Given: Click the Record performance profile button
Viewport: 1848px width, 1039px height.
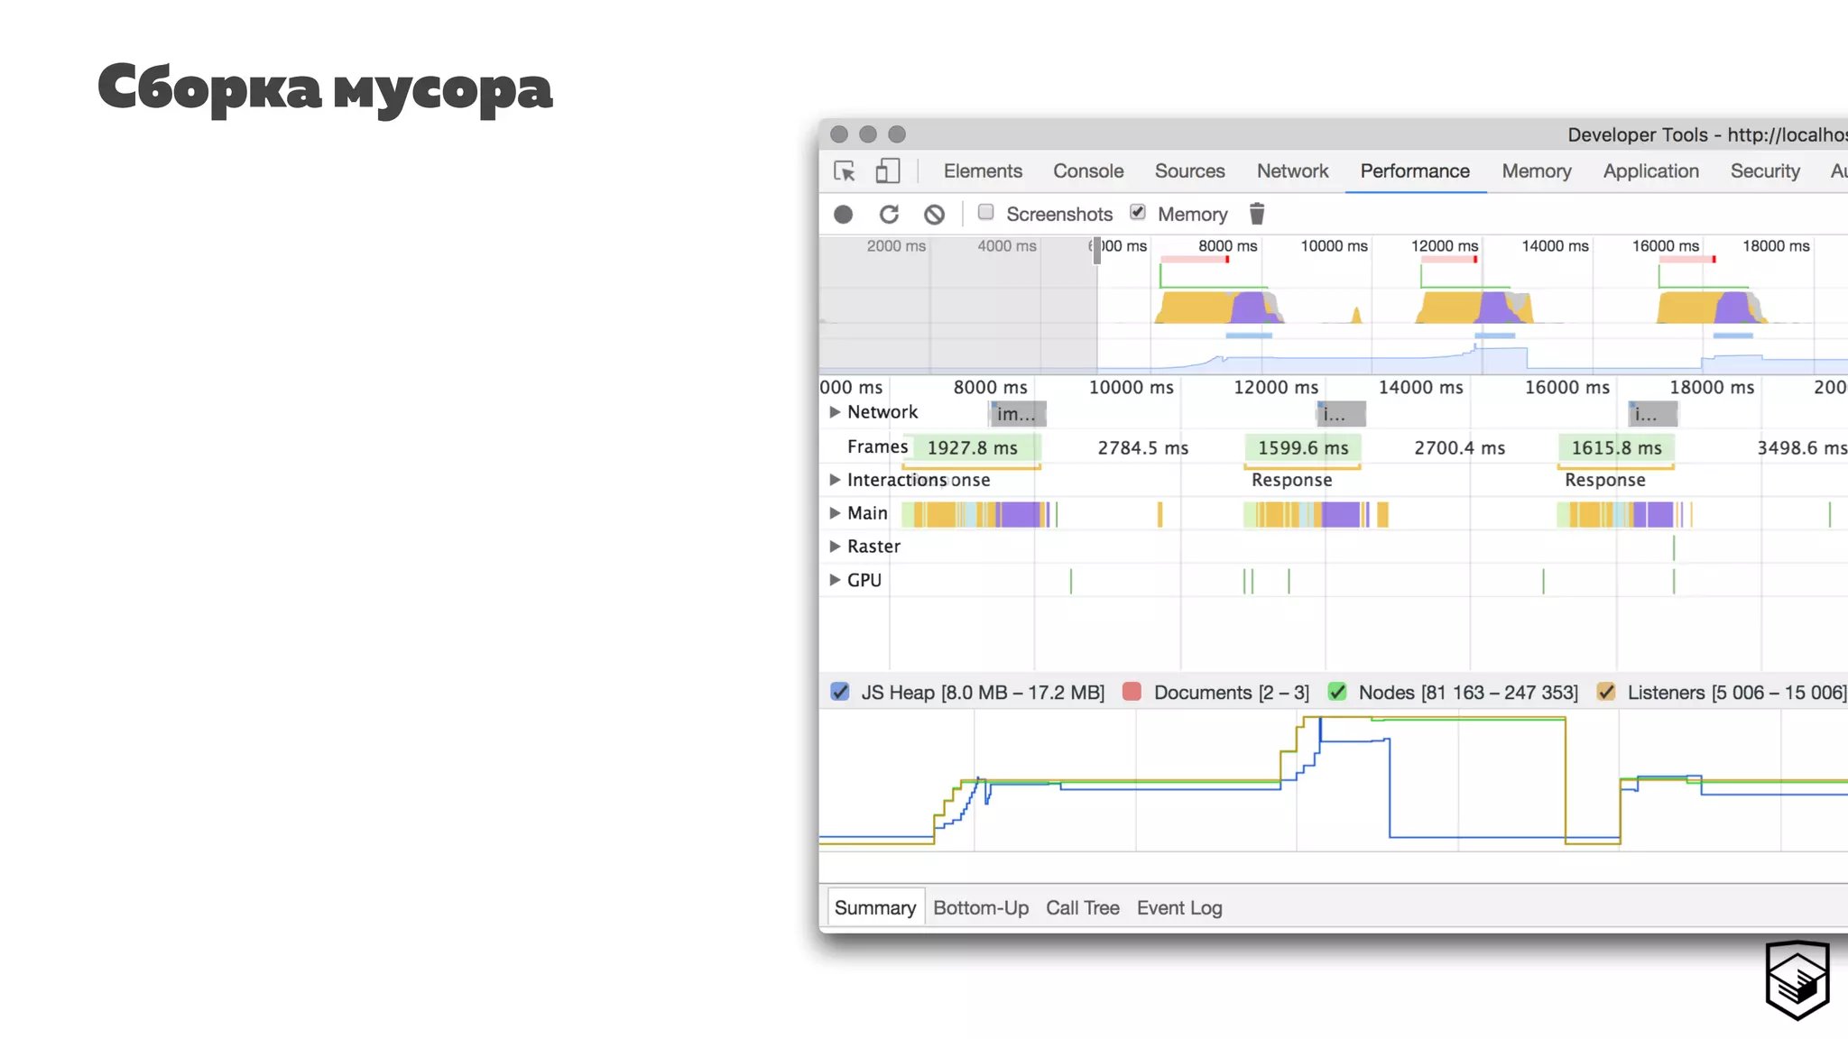Looking at the screenshot, I should coord(843,215).
